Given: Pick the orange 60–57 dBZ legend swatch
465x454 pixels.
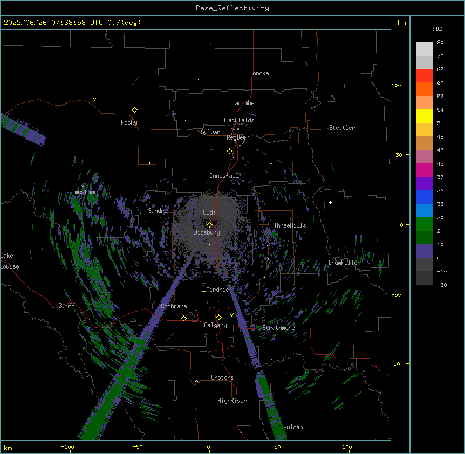Looking at the screenshot, I should [424, 89].
